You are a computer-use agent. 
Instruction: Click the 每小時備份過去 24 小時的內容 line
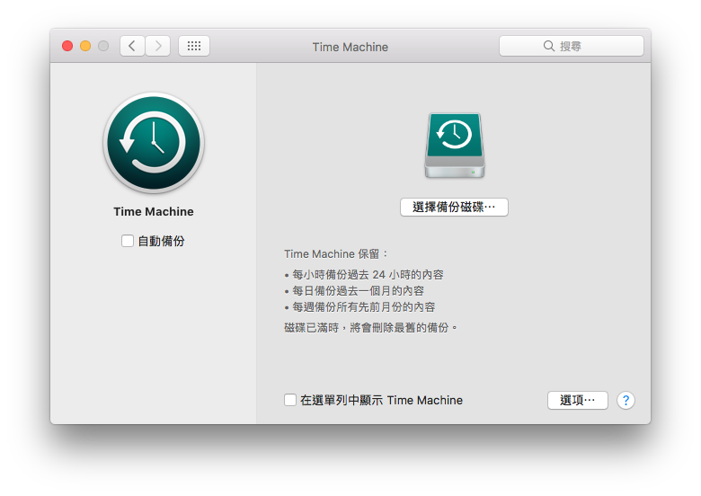(368, 274)
